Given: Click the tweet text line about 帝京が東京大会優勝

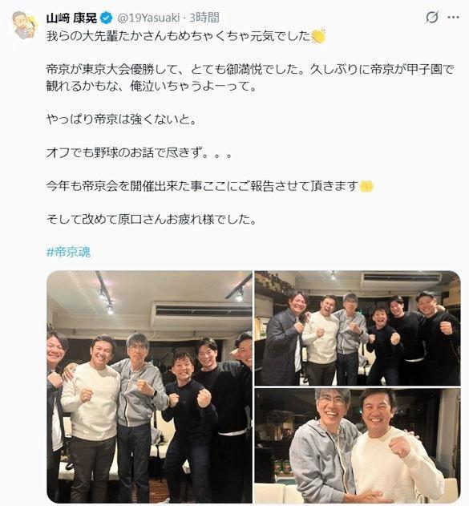Looking at the screenshot, I should (250, 70).
